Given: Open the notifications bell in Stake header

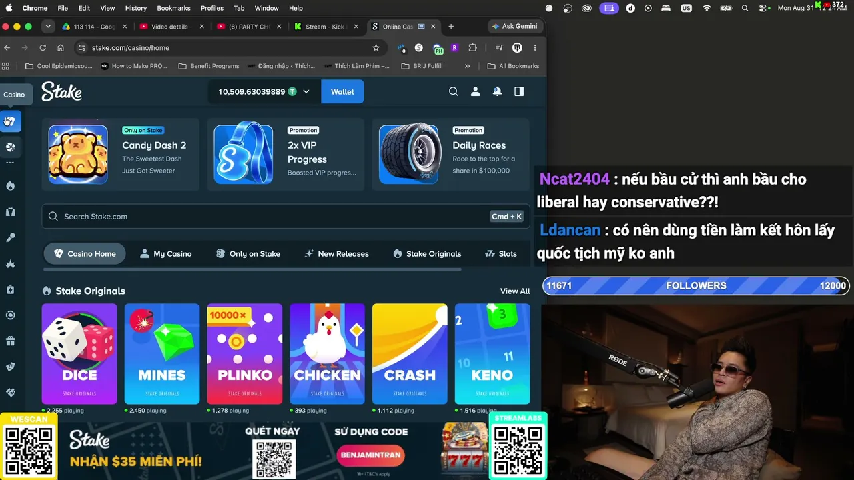Looking at the screenshot, I should point(497,91).
